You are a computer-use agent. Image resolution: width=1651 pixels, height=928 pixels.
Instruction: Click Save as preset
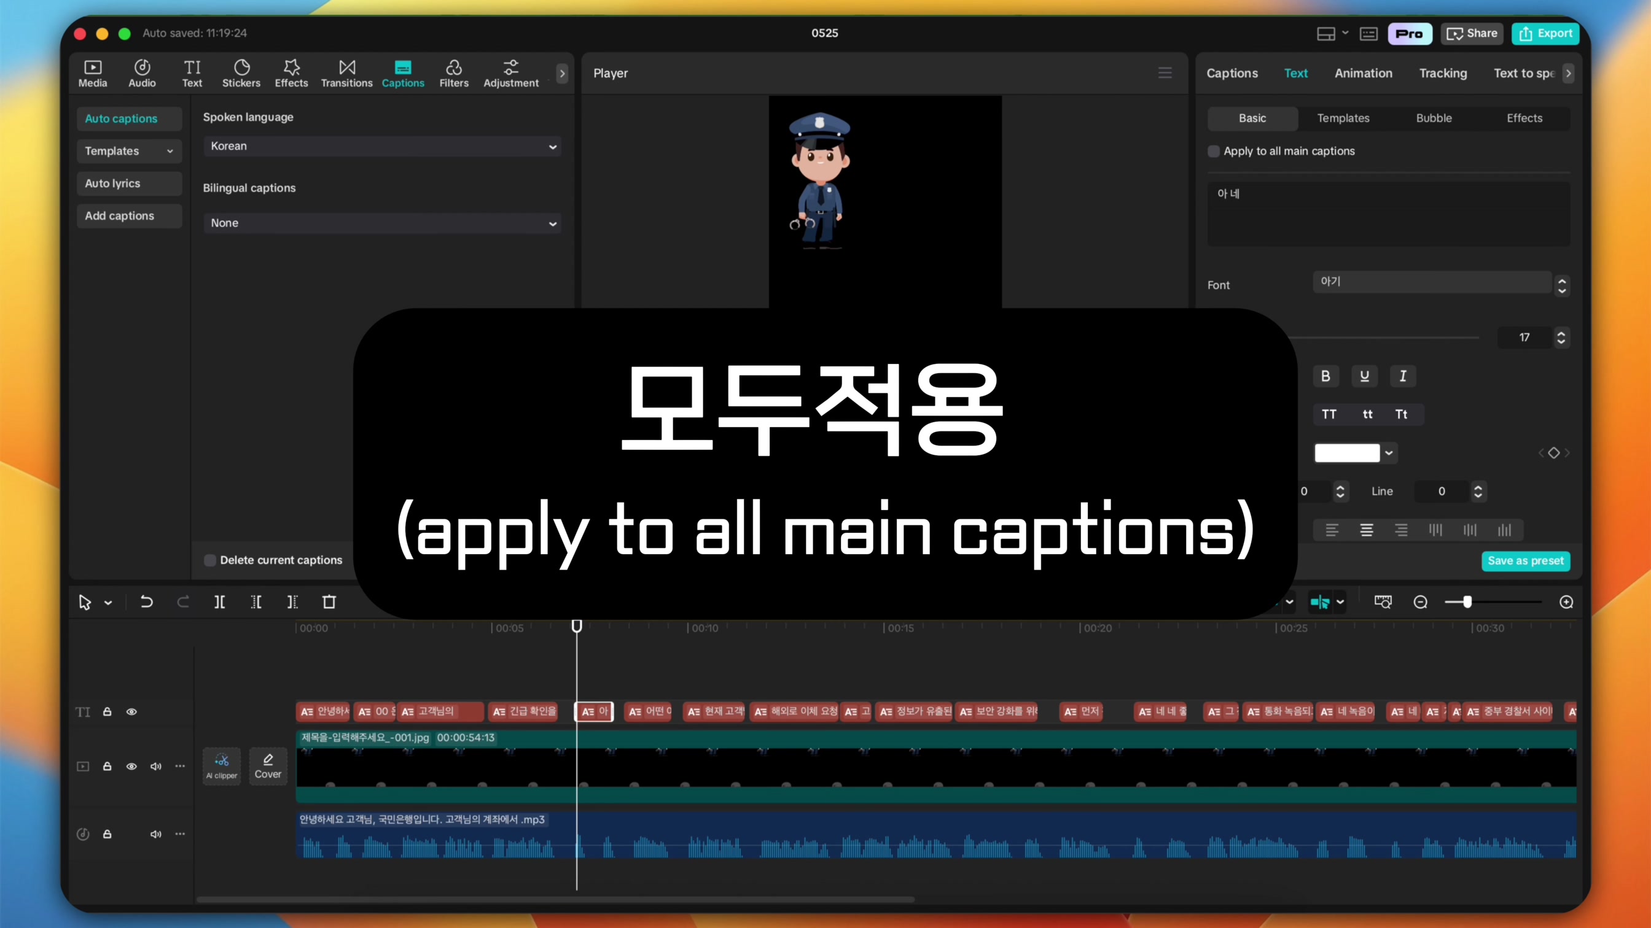click(x=1525, y=561)
